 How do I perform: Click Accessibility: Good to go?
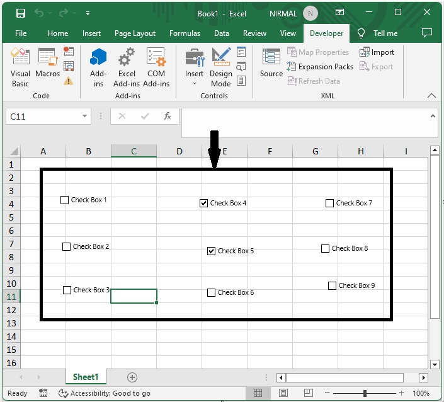(x=104, y=393)
